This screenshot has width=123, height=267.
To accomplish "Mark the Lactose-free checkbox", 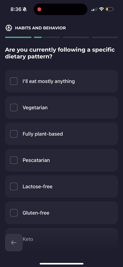I will [x=14, y=186].
